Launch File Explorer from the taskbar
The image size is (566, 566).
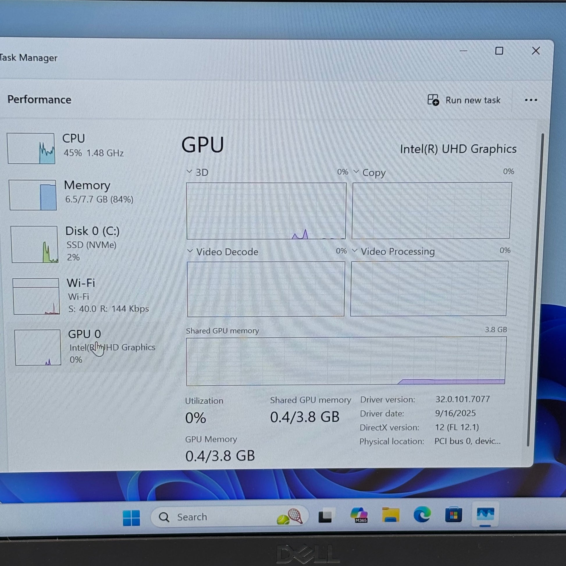[x=390, y=515]
